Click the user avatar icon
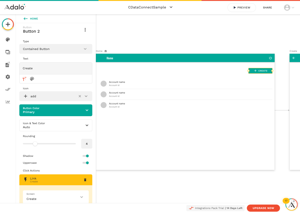 click(x=287, y=7)
